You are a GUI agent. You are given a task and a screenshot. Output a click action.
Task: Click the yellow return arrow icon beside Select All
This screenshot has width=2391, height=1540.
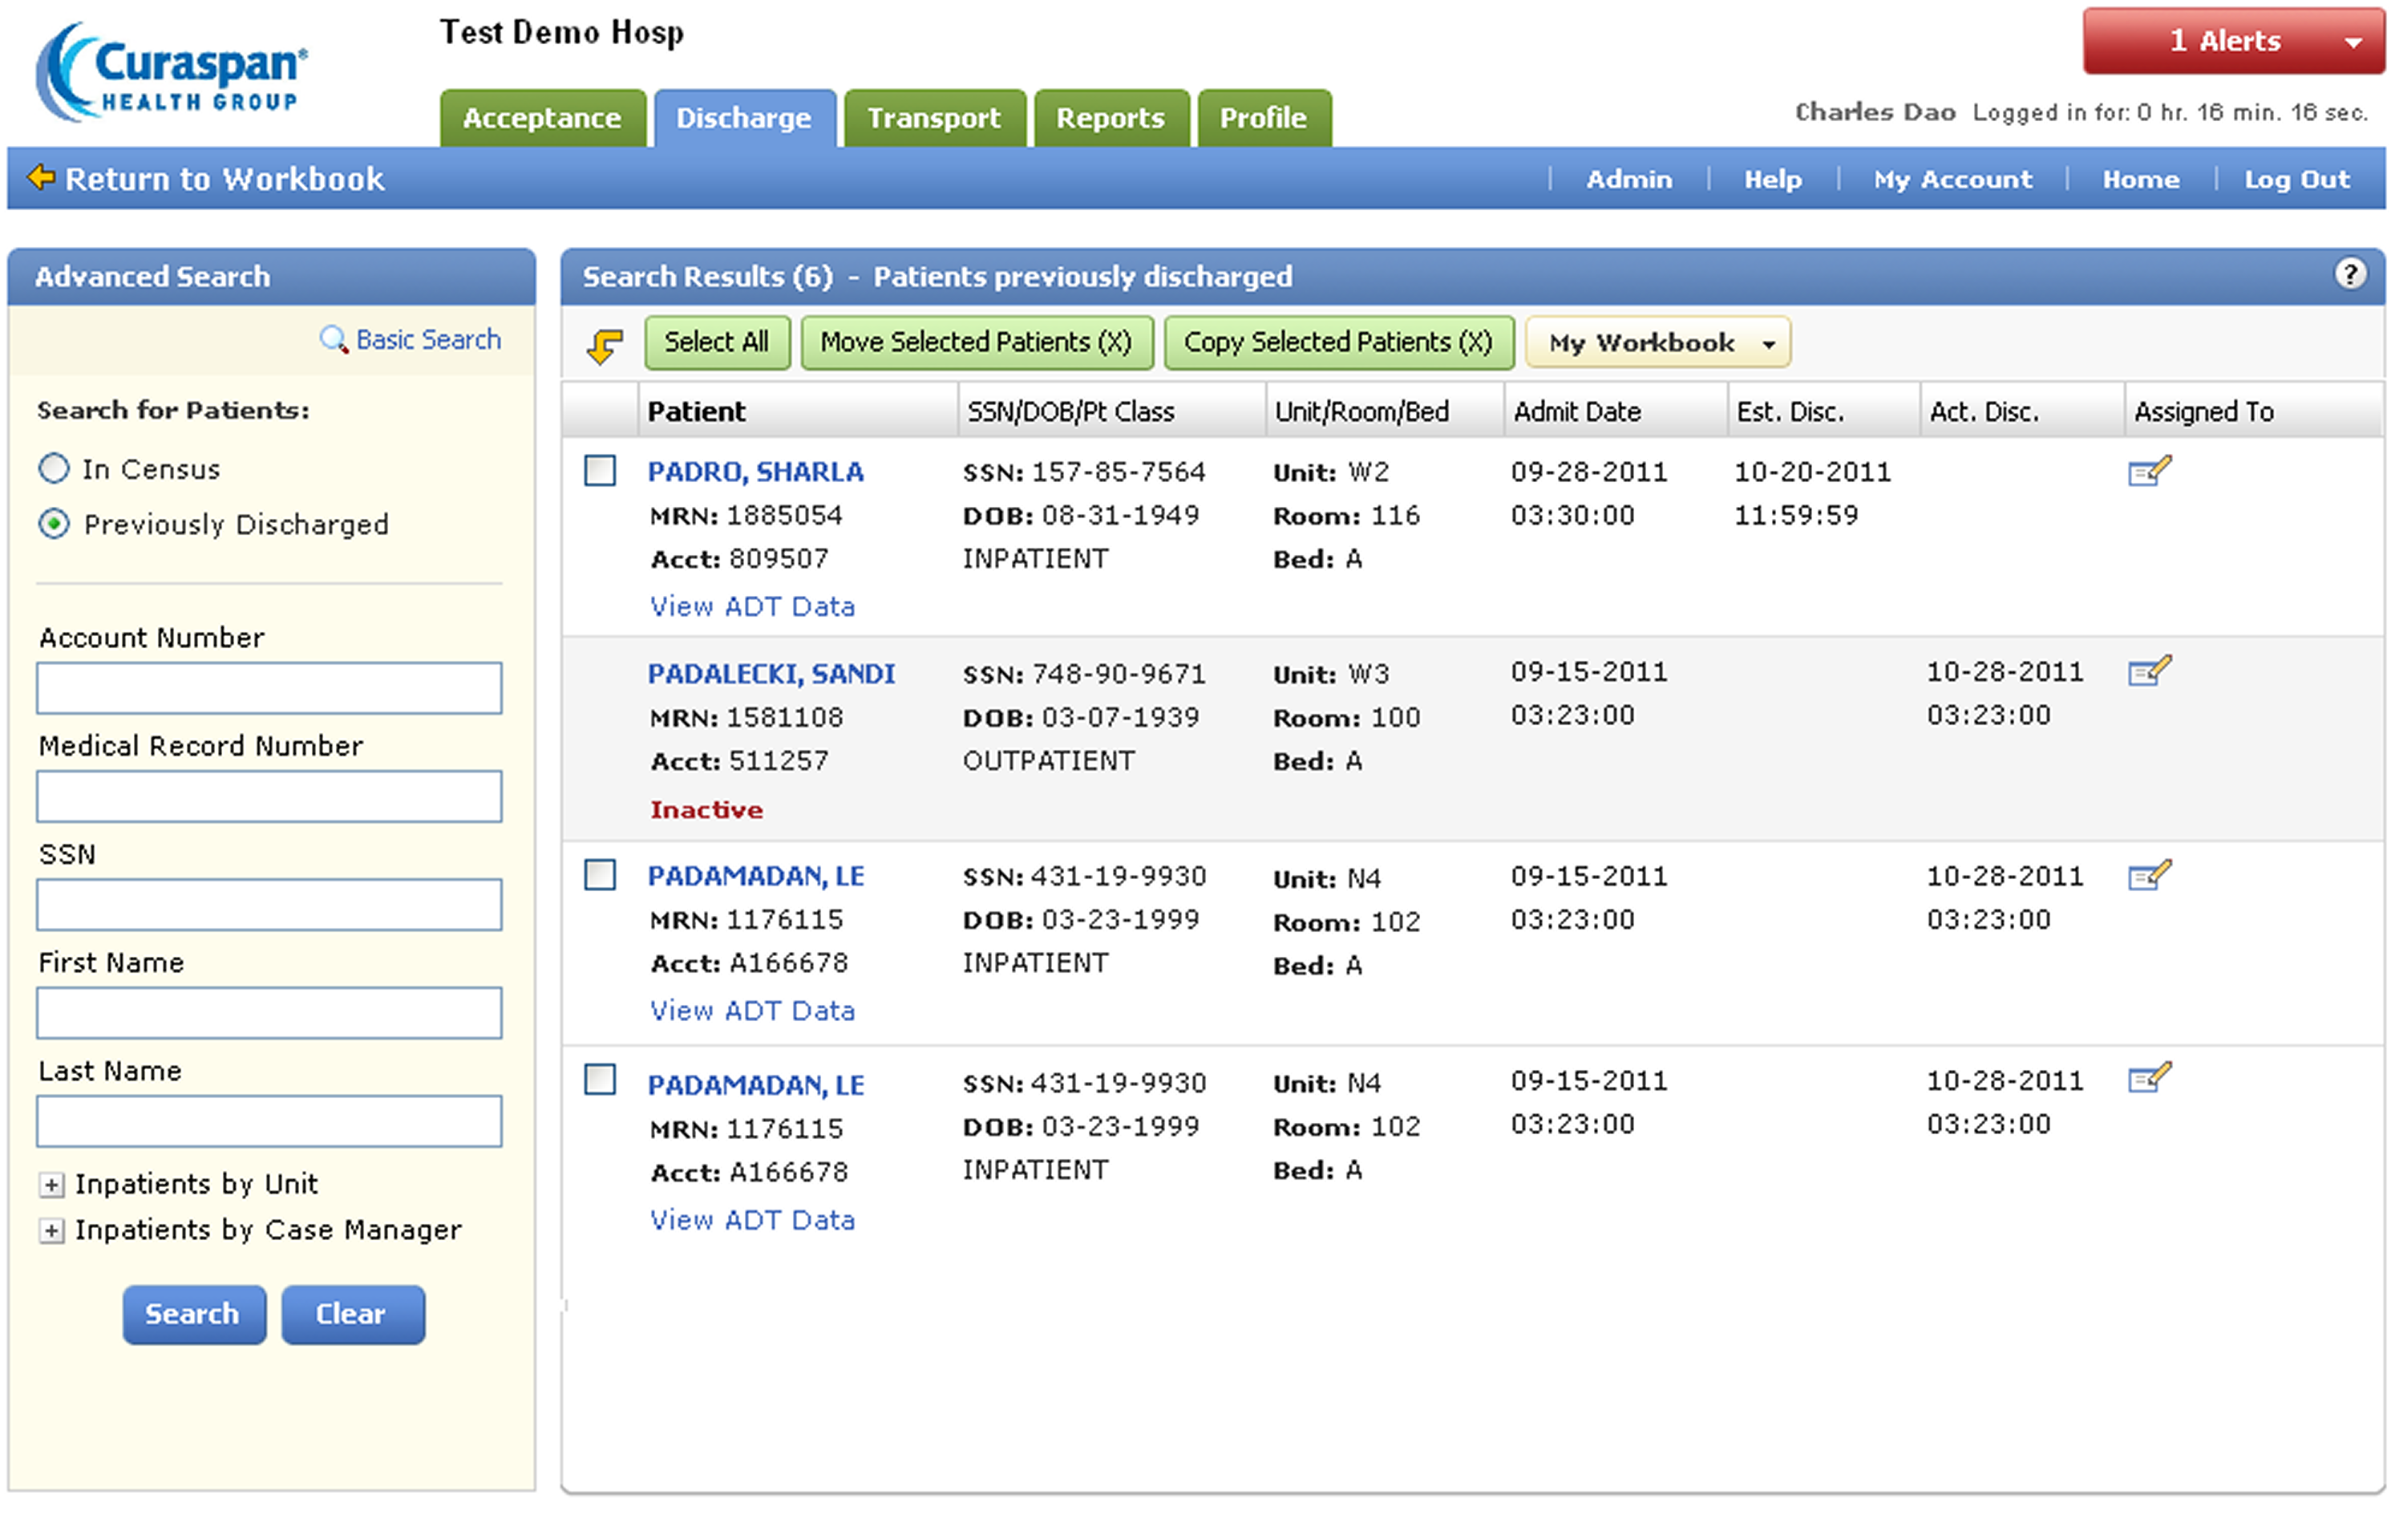pos(605,346)
